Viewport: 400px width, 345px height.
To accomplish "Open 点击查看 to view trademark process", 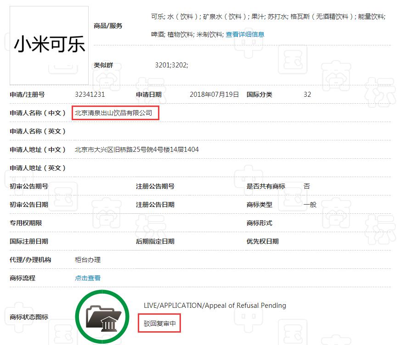I will tap(87, 278).
